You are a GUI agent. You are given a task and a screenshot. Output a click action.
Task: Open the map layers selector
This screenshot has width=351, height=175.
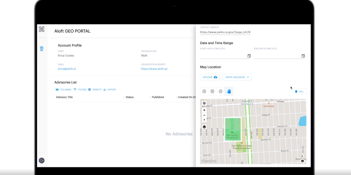pyautogui.click(x=204, y=127)
